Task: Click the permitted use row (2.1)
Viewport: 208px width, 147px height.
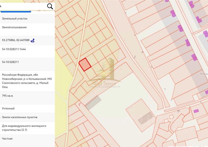Action: [x=27, y=128]
